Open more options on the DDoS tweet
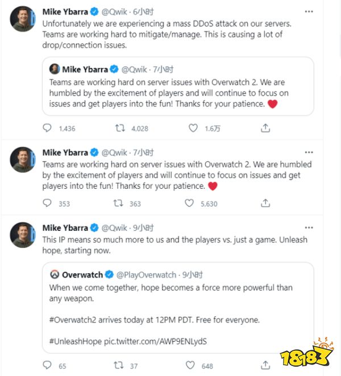 pyautogui.click(x=309, y=12)
